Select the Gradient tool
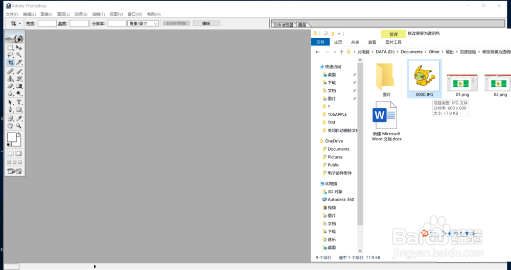 pos(19,86)
